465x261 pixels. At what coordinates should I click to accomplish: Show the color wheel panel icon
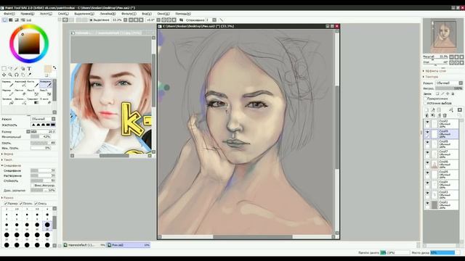pos(5,20)
